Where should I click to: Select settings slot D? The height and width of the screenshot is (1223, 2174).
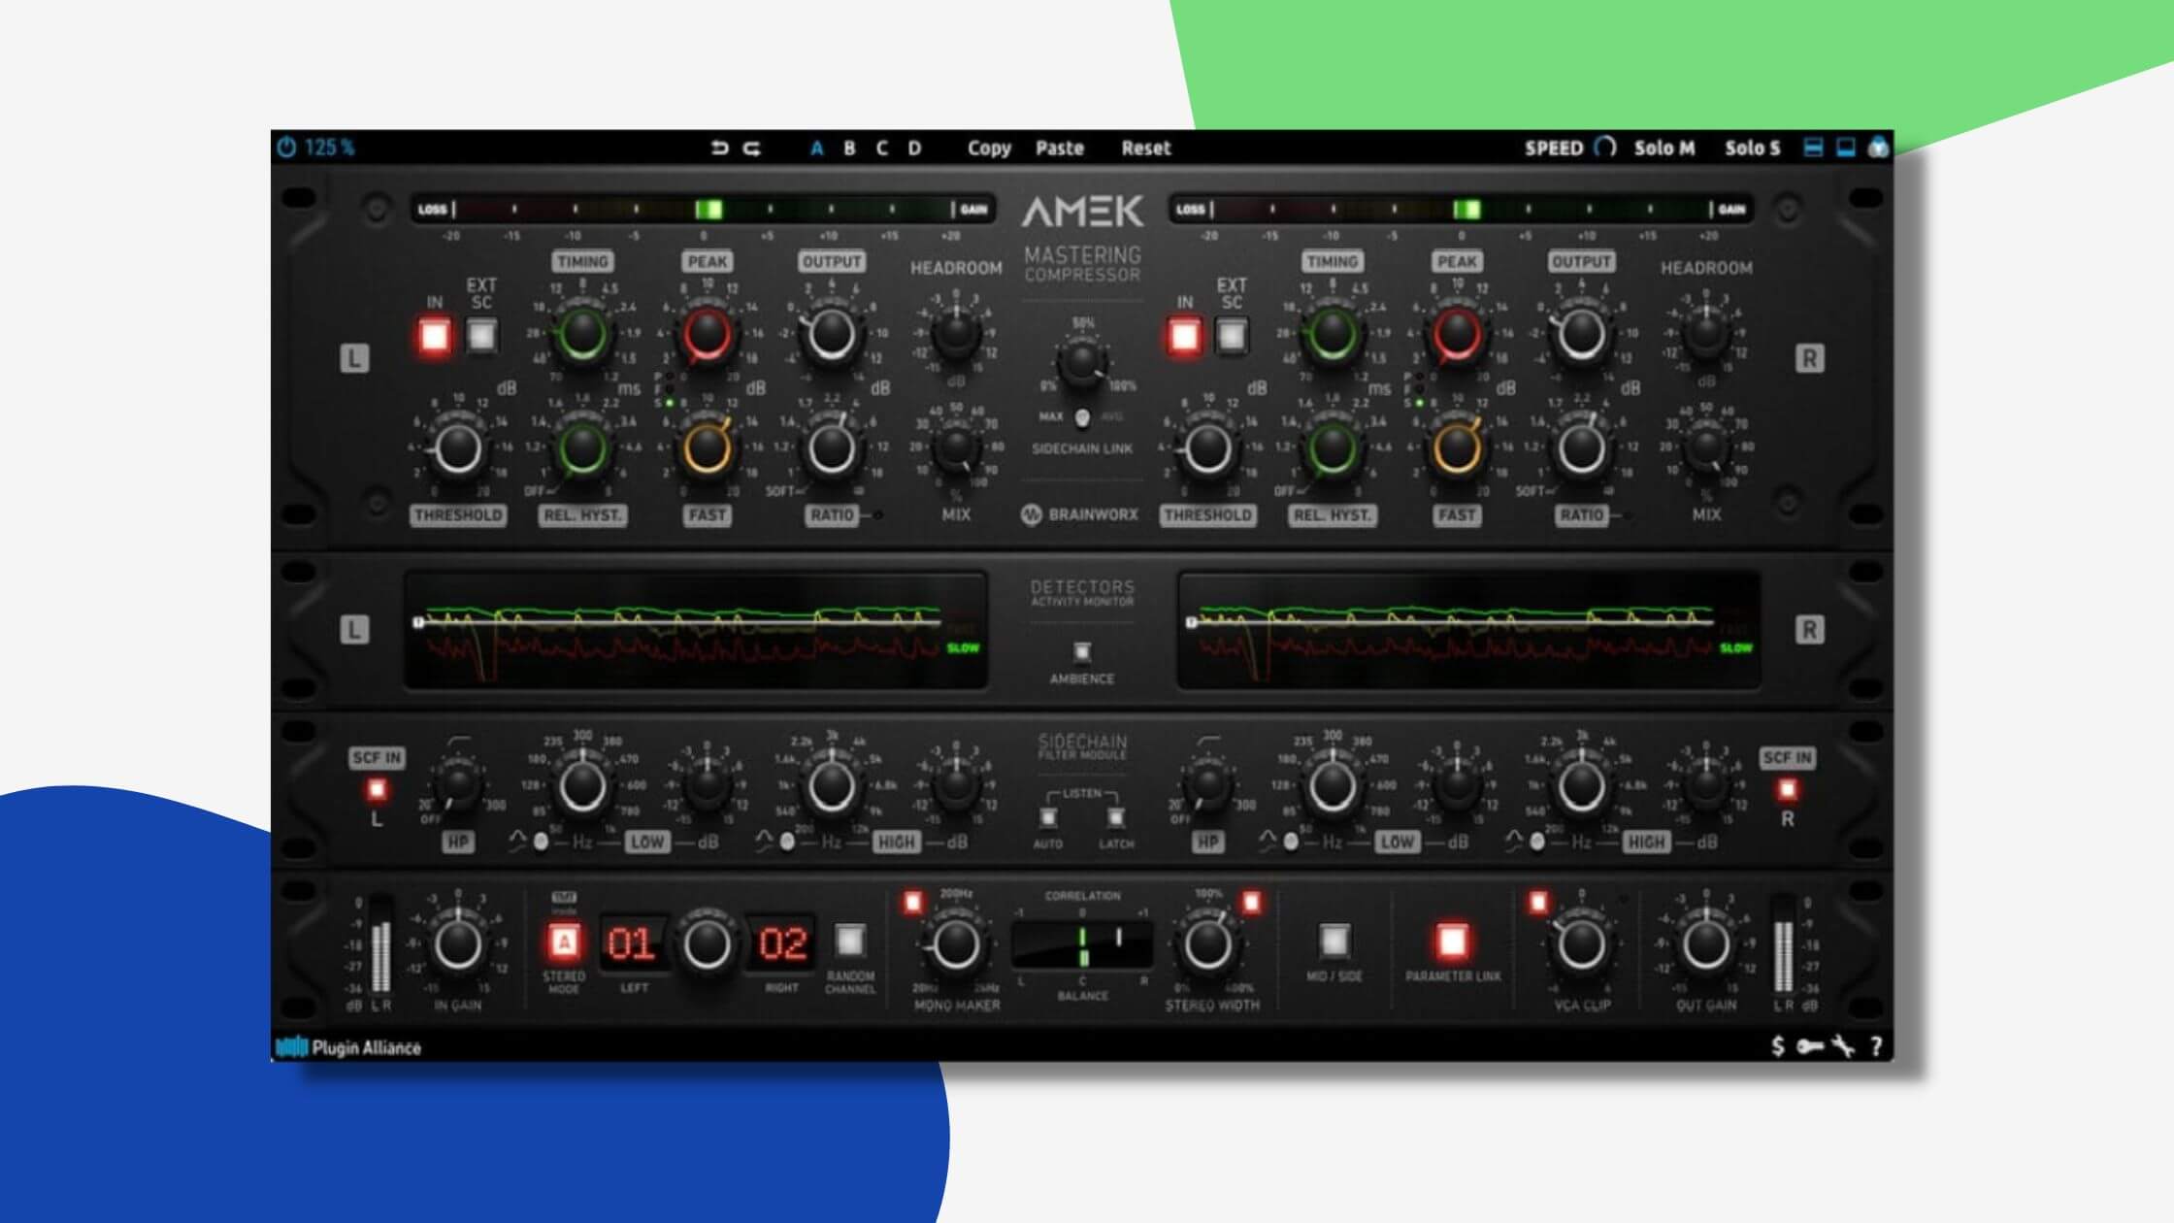coord(914,149)
